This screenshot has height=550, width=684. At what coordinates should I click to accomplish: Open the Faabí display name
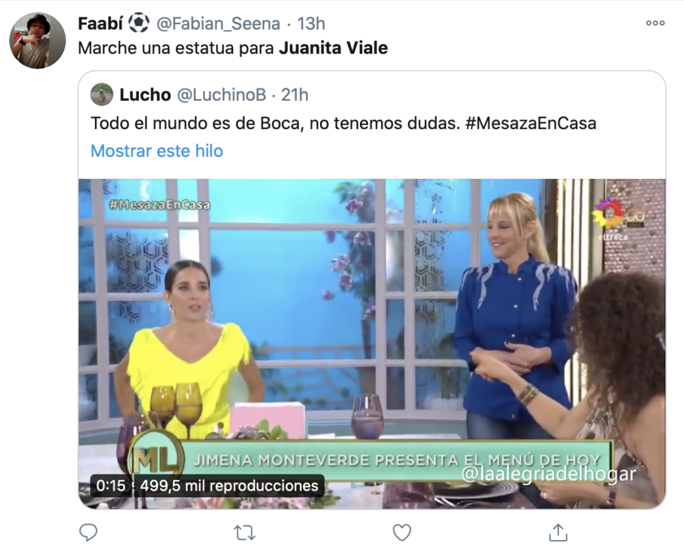click(x=100, y=23)
